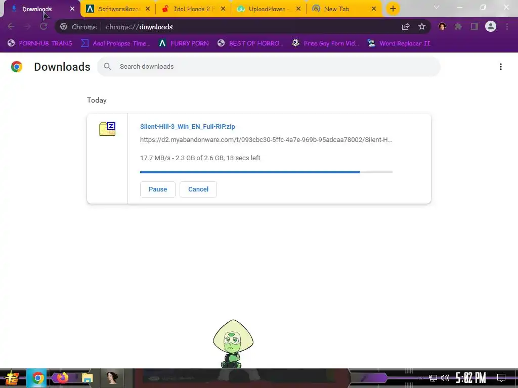Bookmark this page with the star icon
This screenshot has width=518, height=388.
click(422, 27)
